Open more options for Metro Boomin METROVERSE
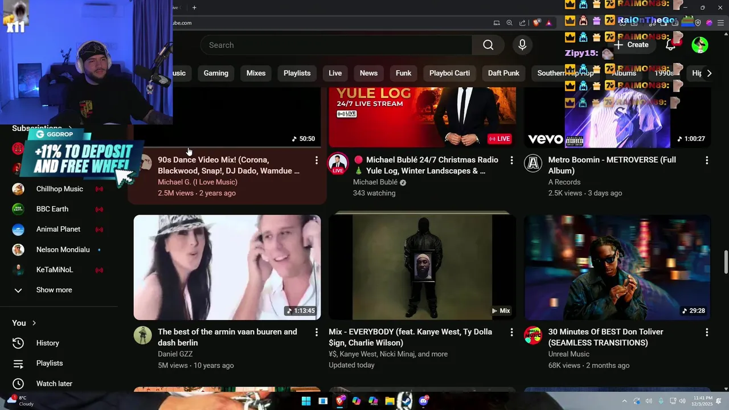This screenshot has width=729, height=410. tap(707, 161)
